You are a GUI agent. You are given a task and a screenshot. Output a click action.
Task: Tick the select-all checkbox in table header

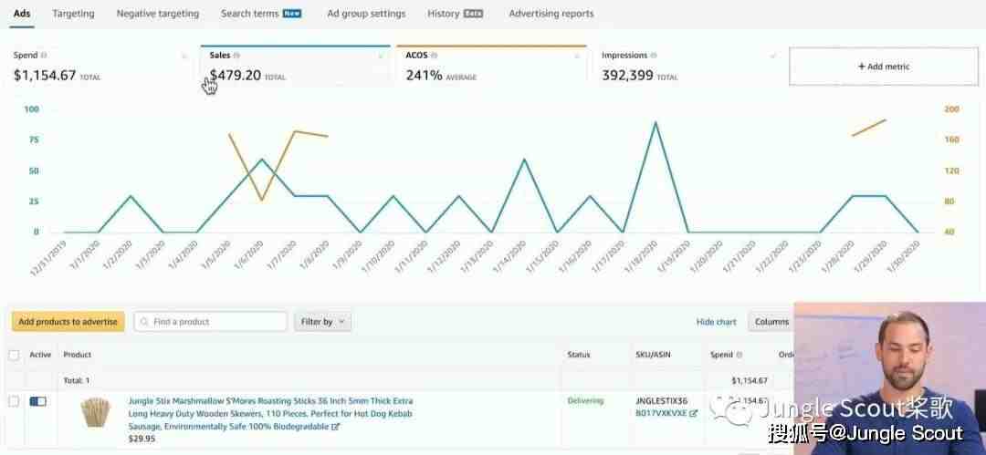pos(14,355)
